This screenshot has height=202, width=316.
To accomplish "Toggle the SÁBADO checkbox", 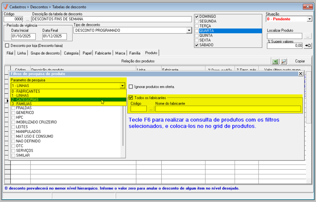I will [x=197, y=45].
